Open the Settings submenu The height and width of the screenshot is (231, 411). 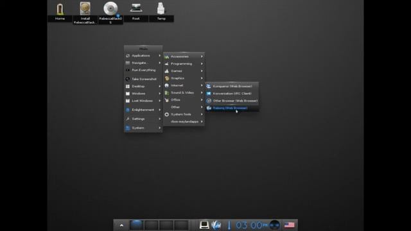pyautogui.click(x=143, y=119)
